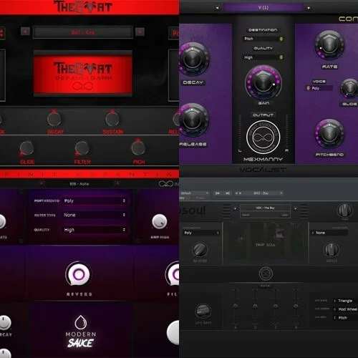Adjust LFO RATE knob in Trap Soul
Screen dimensions: 358x358
point(203,311)
